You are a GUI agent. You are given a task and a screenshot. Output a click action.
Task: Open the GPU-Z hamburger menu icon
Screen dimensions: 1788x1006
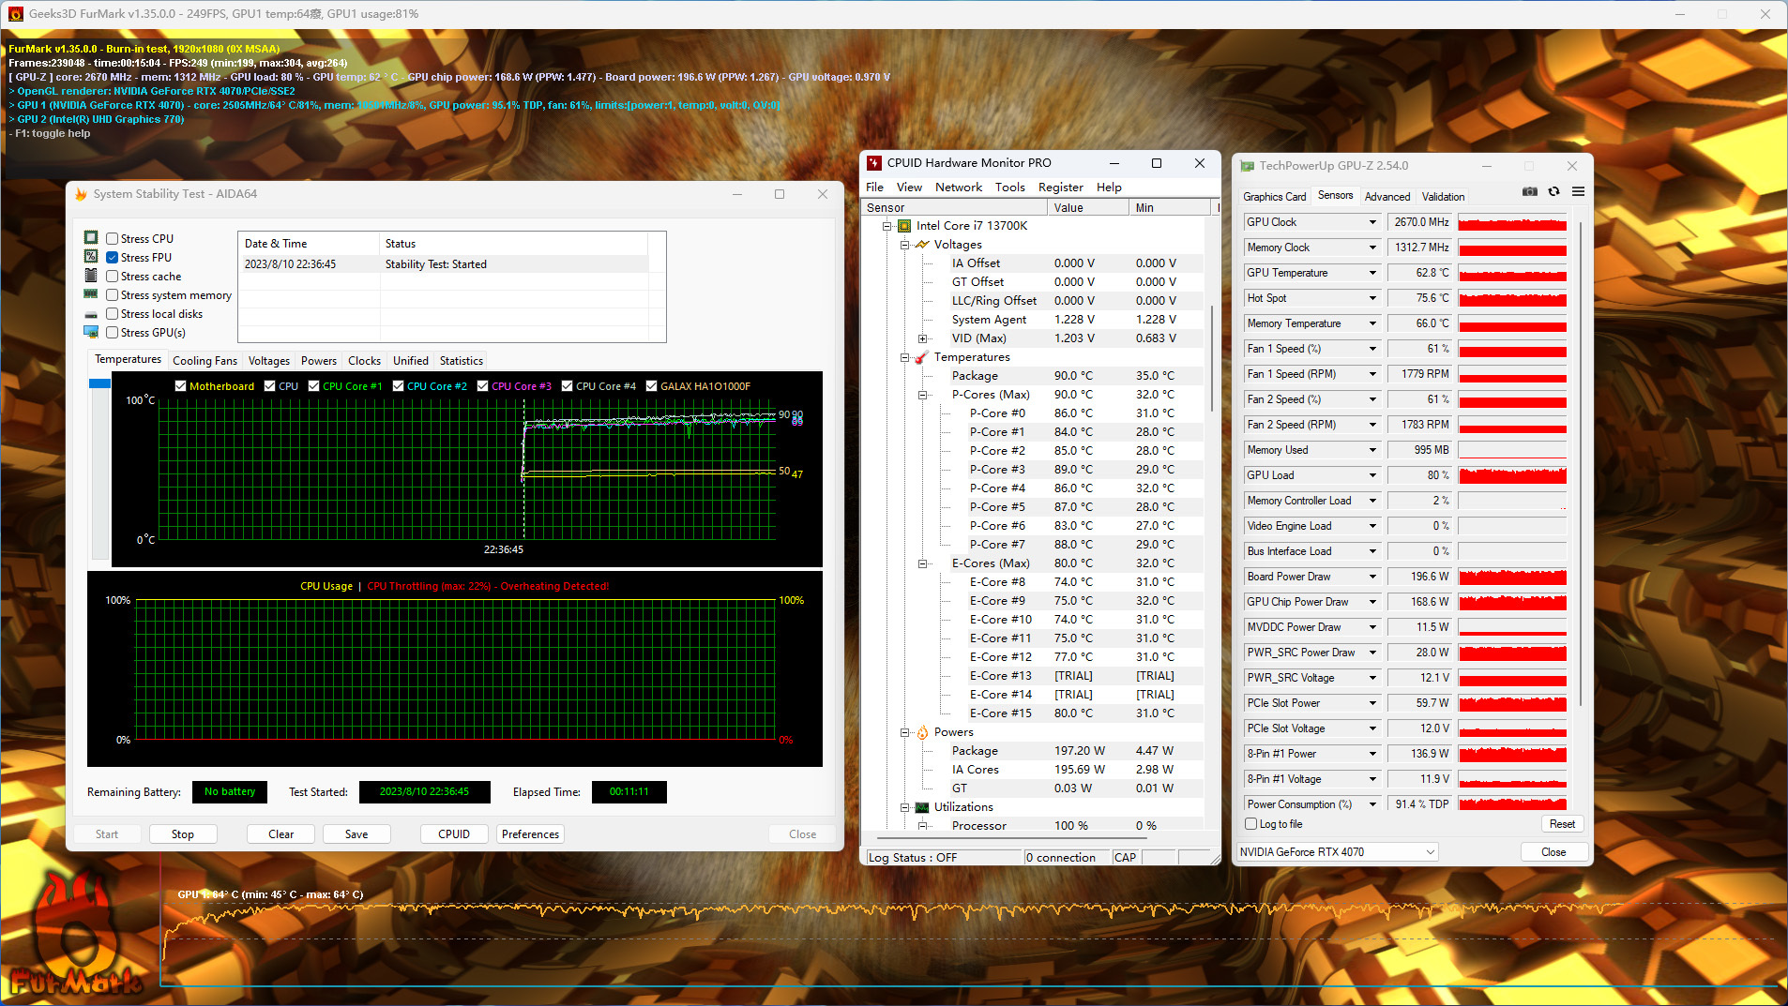click(x=1578, y=191)
